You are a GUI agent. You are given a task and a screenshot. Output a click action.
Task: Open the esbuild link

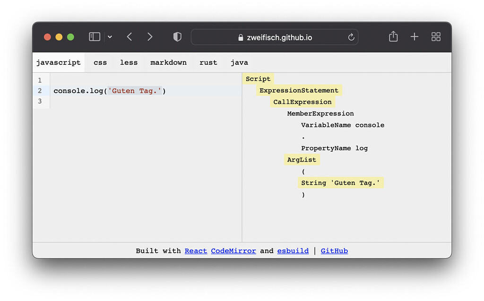click(293, 251)
